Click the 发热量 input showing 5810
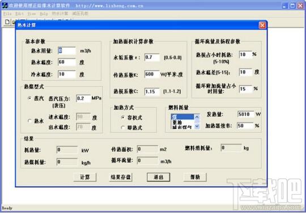The image size is (306, 213). point(246,114)
